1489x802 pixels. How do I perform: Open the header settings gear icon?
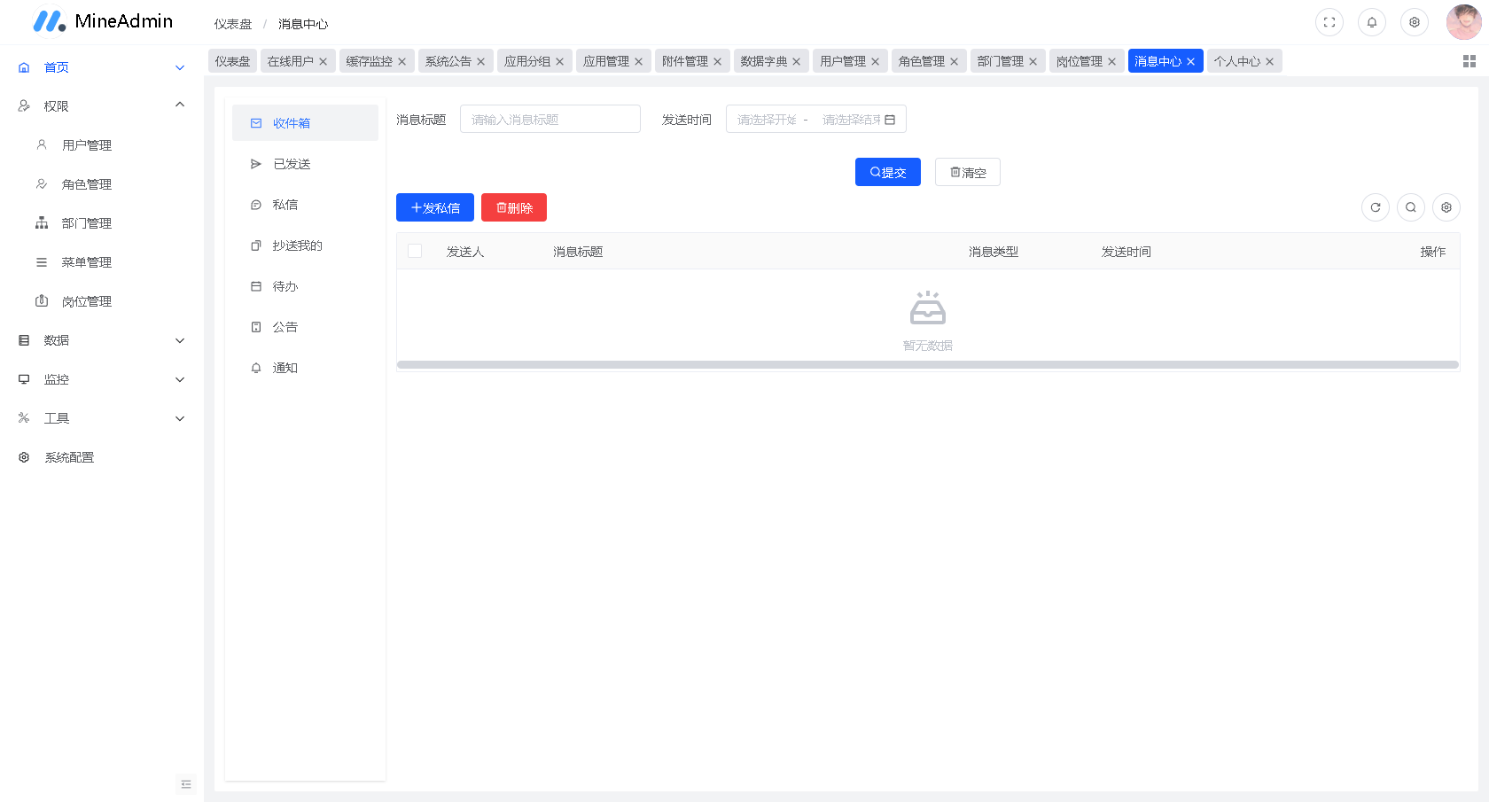[1415, 22]
